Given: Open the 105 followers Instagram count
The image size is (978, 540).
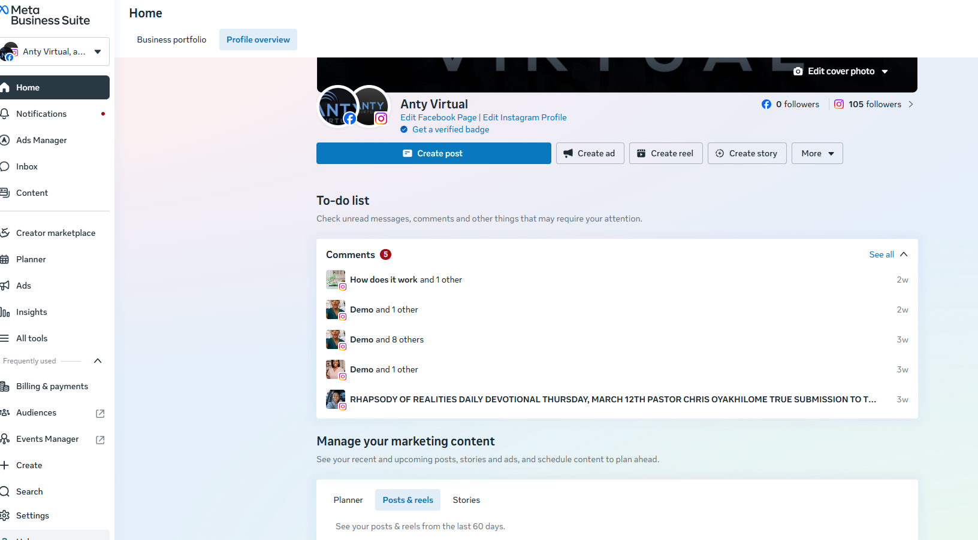Looking at the screenshot, I should click(875, 104).
